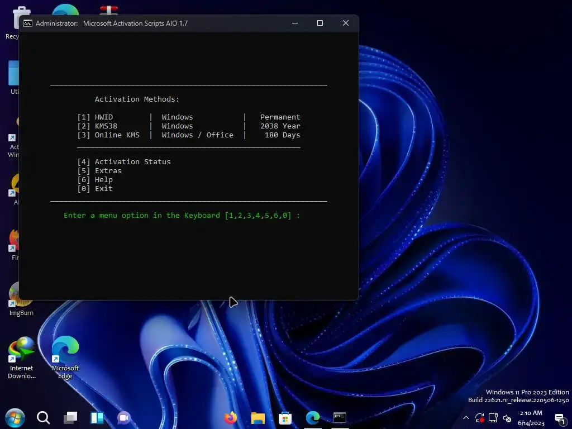Screen dimensions: 572x429
Task: Click the console window title icon
Action: click(x=28, y=23)
